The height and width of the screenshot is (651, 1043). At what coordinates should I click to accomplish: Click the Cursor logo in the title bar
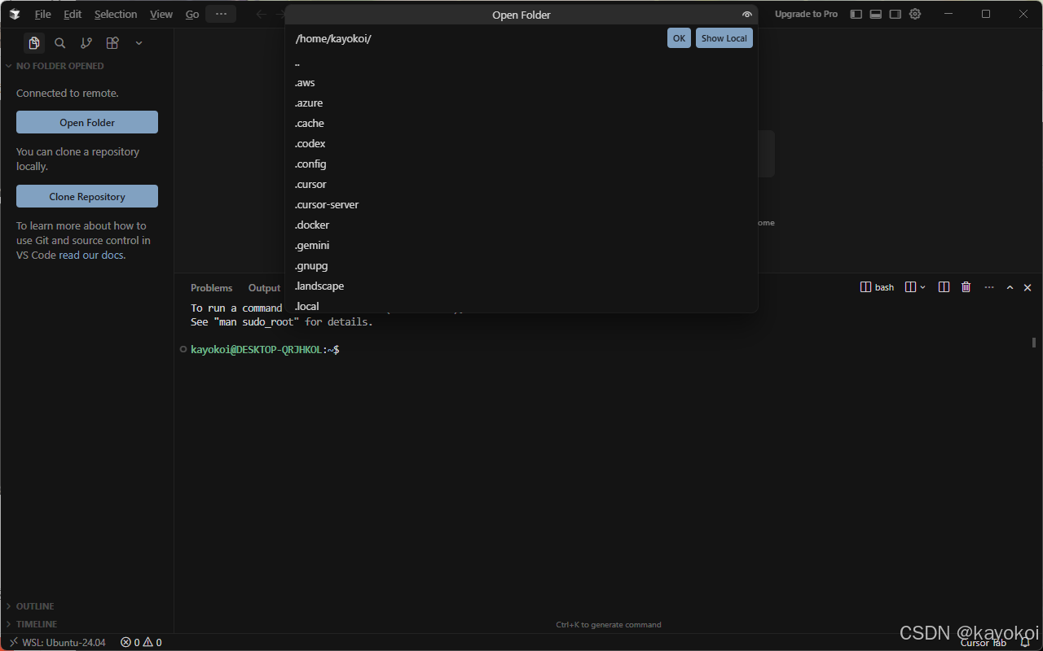(15, 14)
